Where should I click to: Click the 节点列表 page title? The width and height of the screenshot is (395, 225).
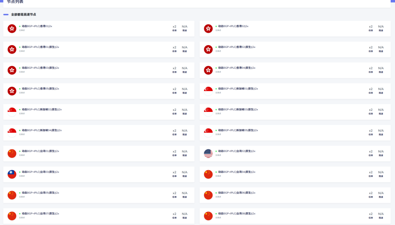(15, 2)
